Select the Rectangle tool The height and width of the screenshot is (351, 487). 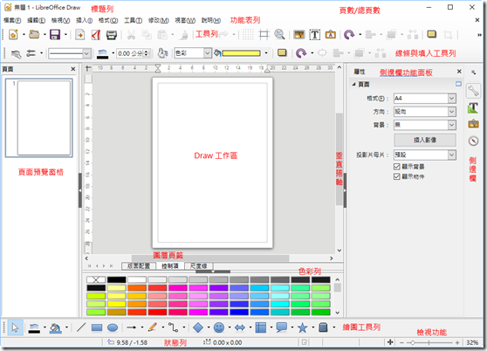(x=97, y=327)
